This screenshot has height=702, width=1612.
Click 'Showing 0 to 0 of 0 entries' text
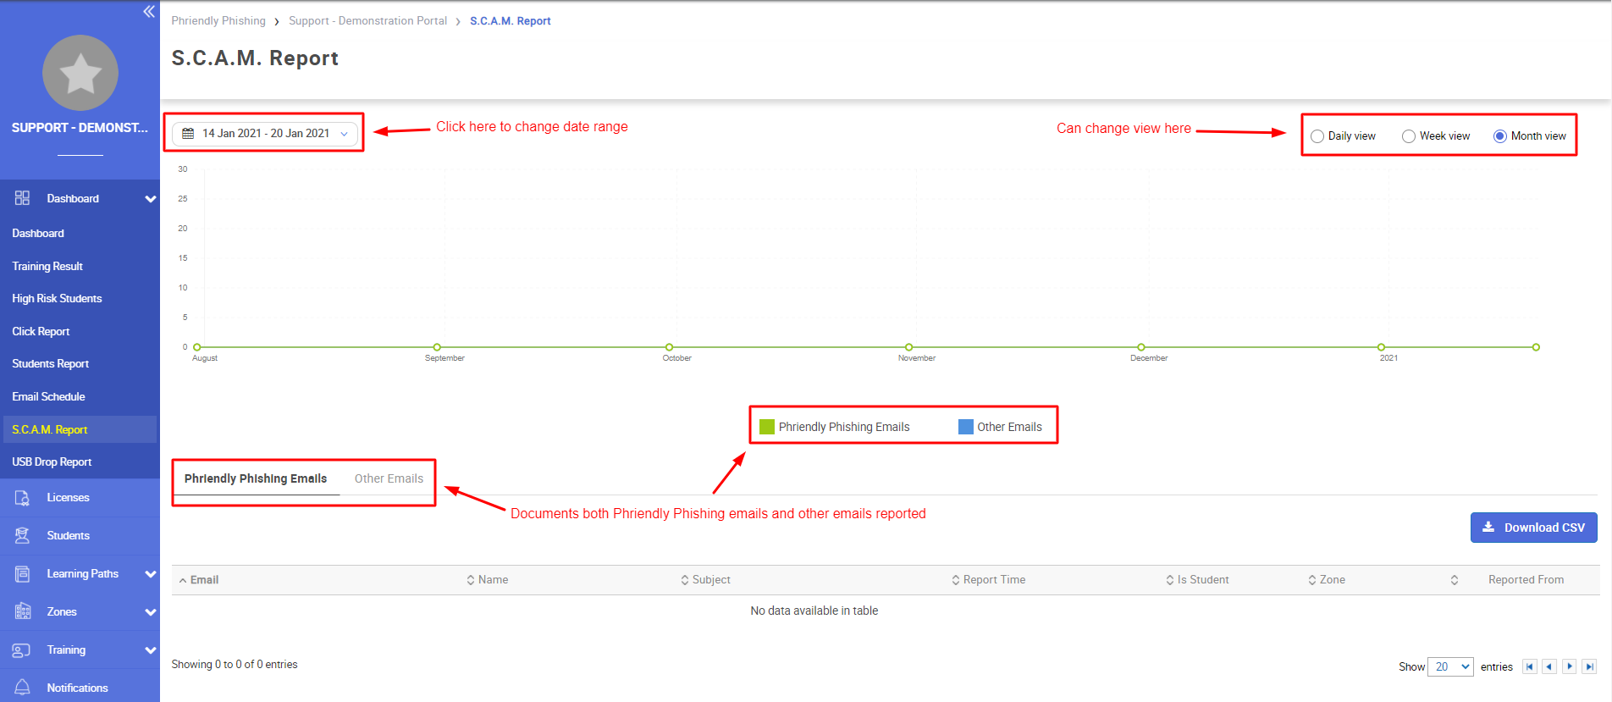[235, 665]
